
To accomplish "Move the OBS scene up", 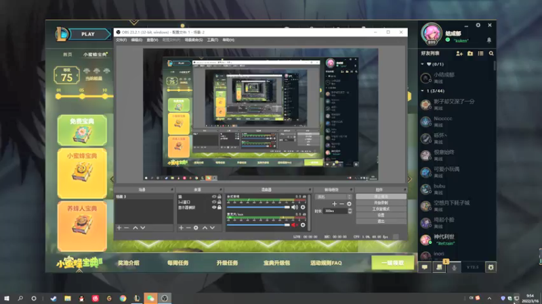I will pos(135,228).
